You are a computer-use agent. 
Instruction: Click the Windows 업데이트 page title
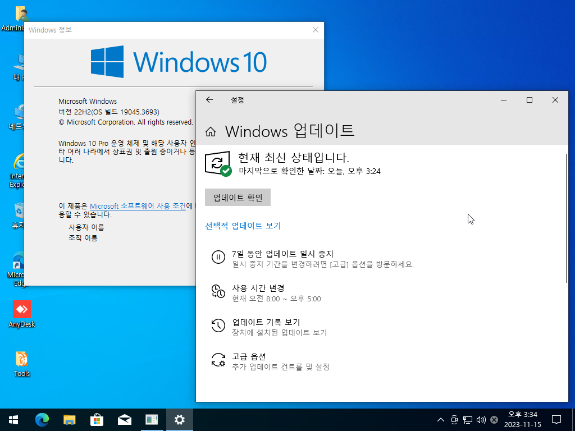[x=290, y=131]
